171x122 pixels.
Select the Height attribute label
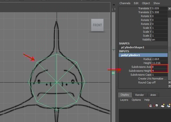tap(147, 63)
